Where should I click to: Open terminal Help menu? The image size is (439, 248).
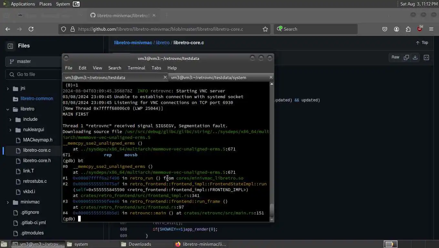(172, 68)
